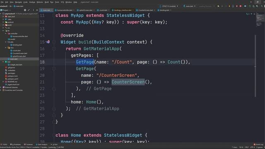The image size is (265, 149).
Task: Collapse the controller folder
Action: [6, 34]
